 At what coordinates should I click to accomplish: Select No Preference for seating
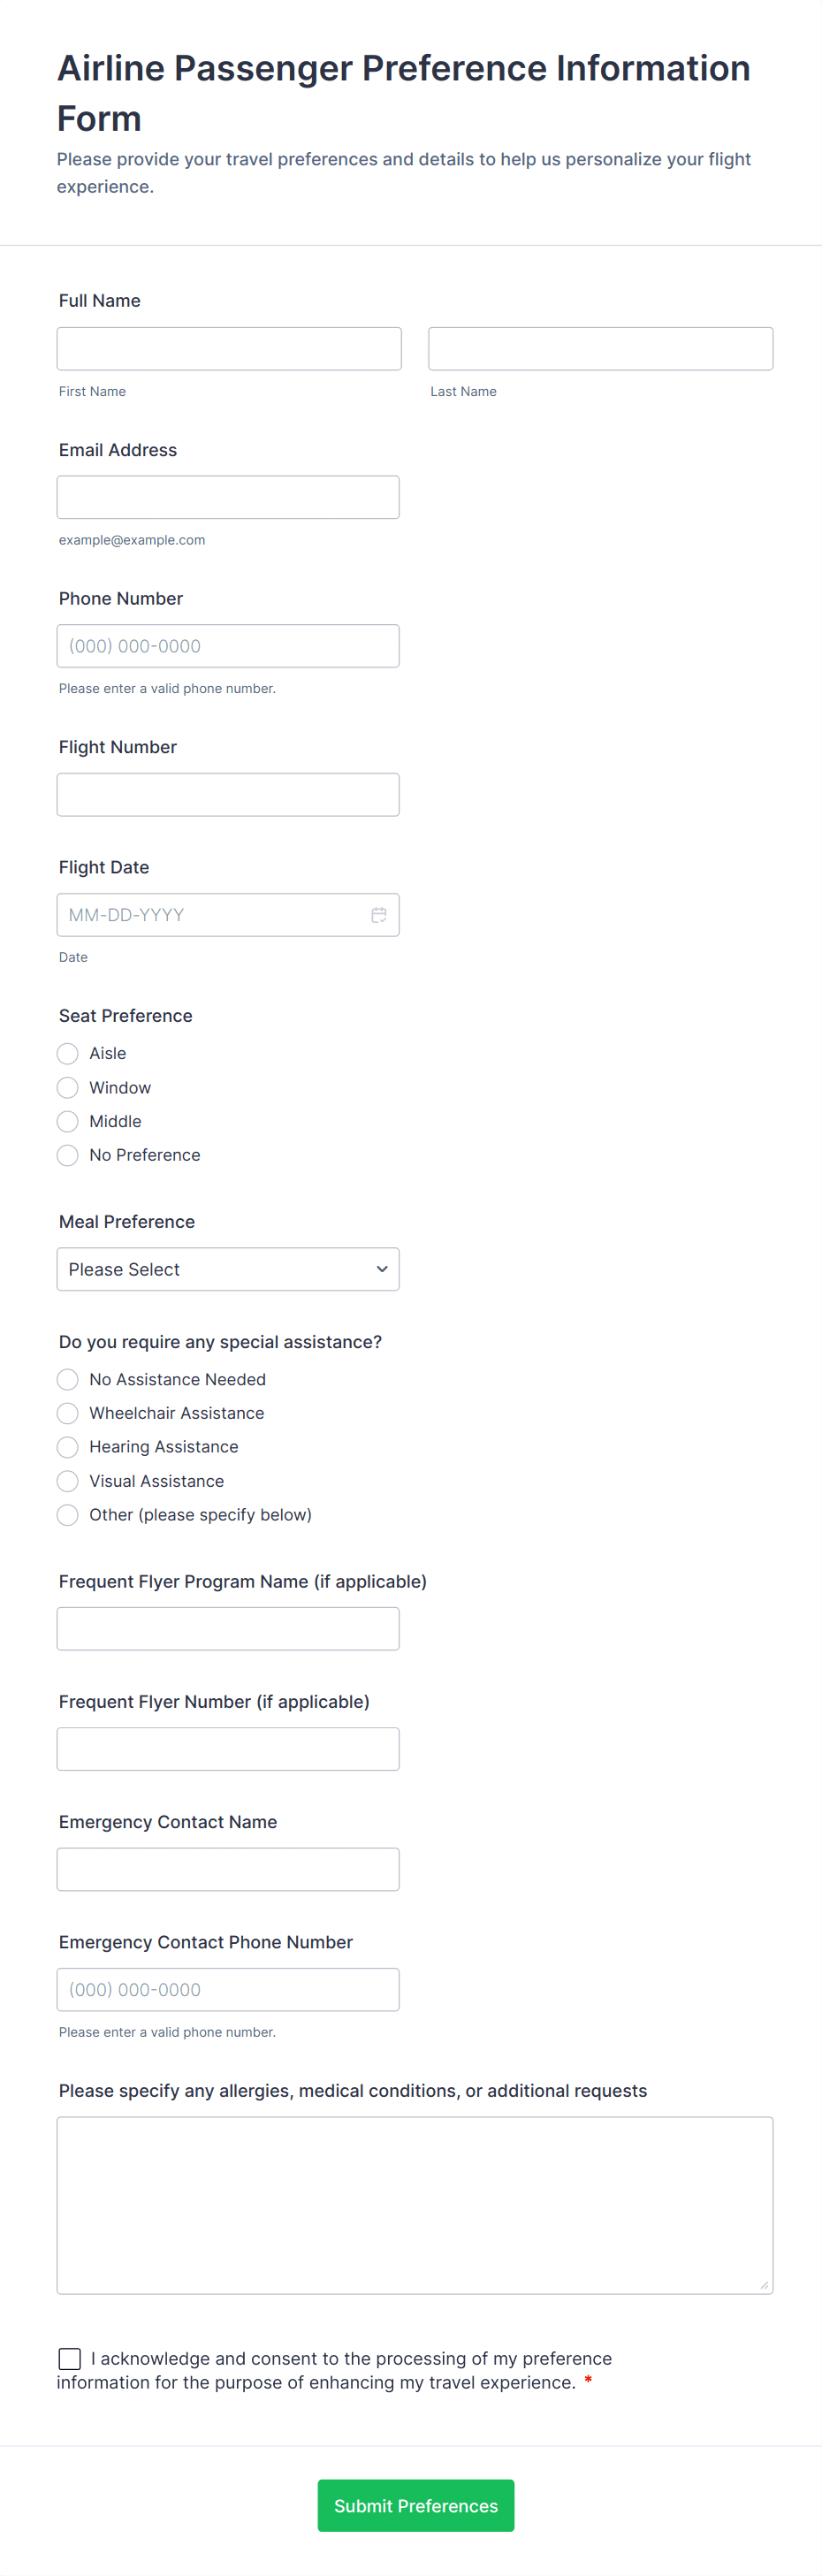click(x=67, y=1155)
